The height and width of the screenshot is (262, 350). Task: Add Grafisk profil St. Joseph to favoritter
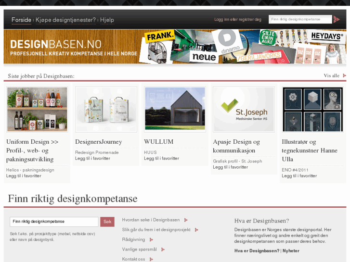tap(230, 167)
